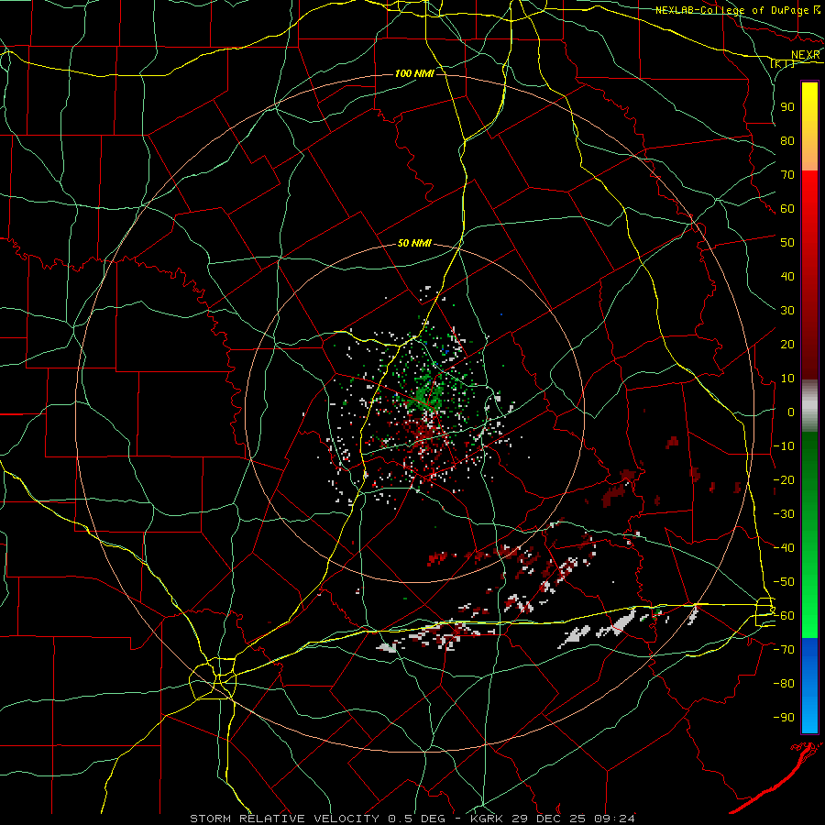Click the 70 label on the velocity scale
Screen dimensions: 825x825
click(787, 175)
